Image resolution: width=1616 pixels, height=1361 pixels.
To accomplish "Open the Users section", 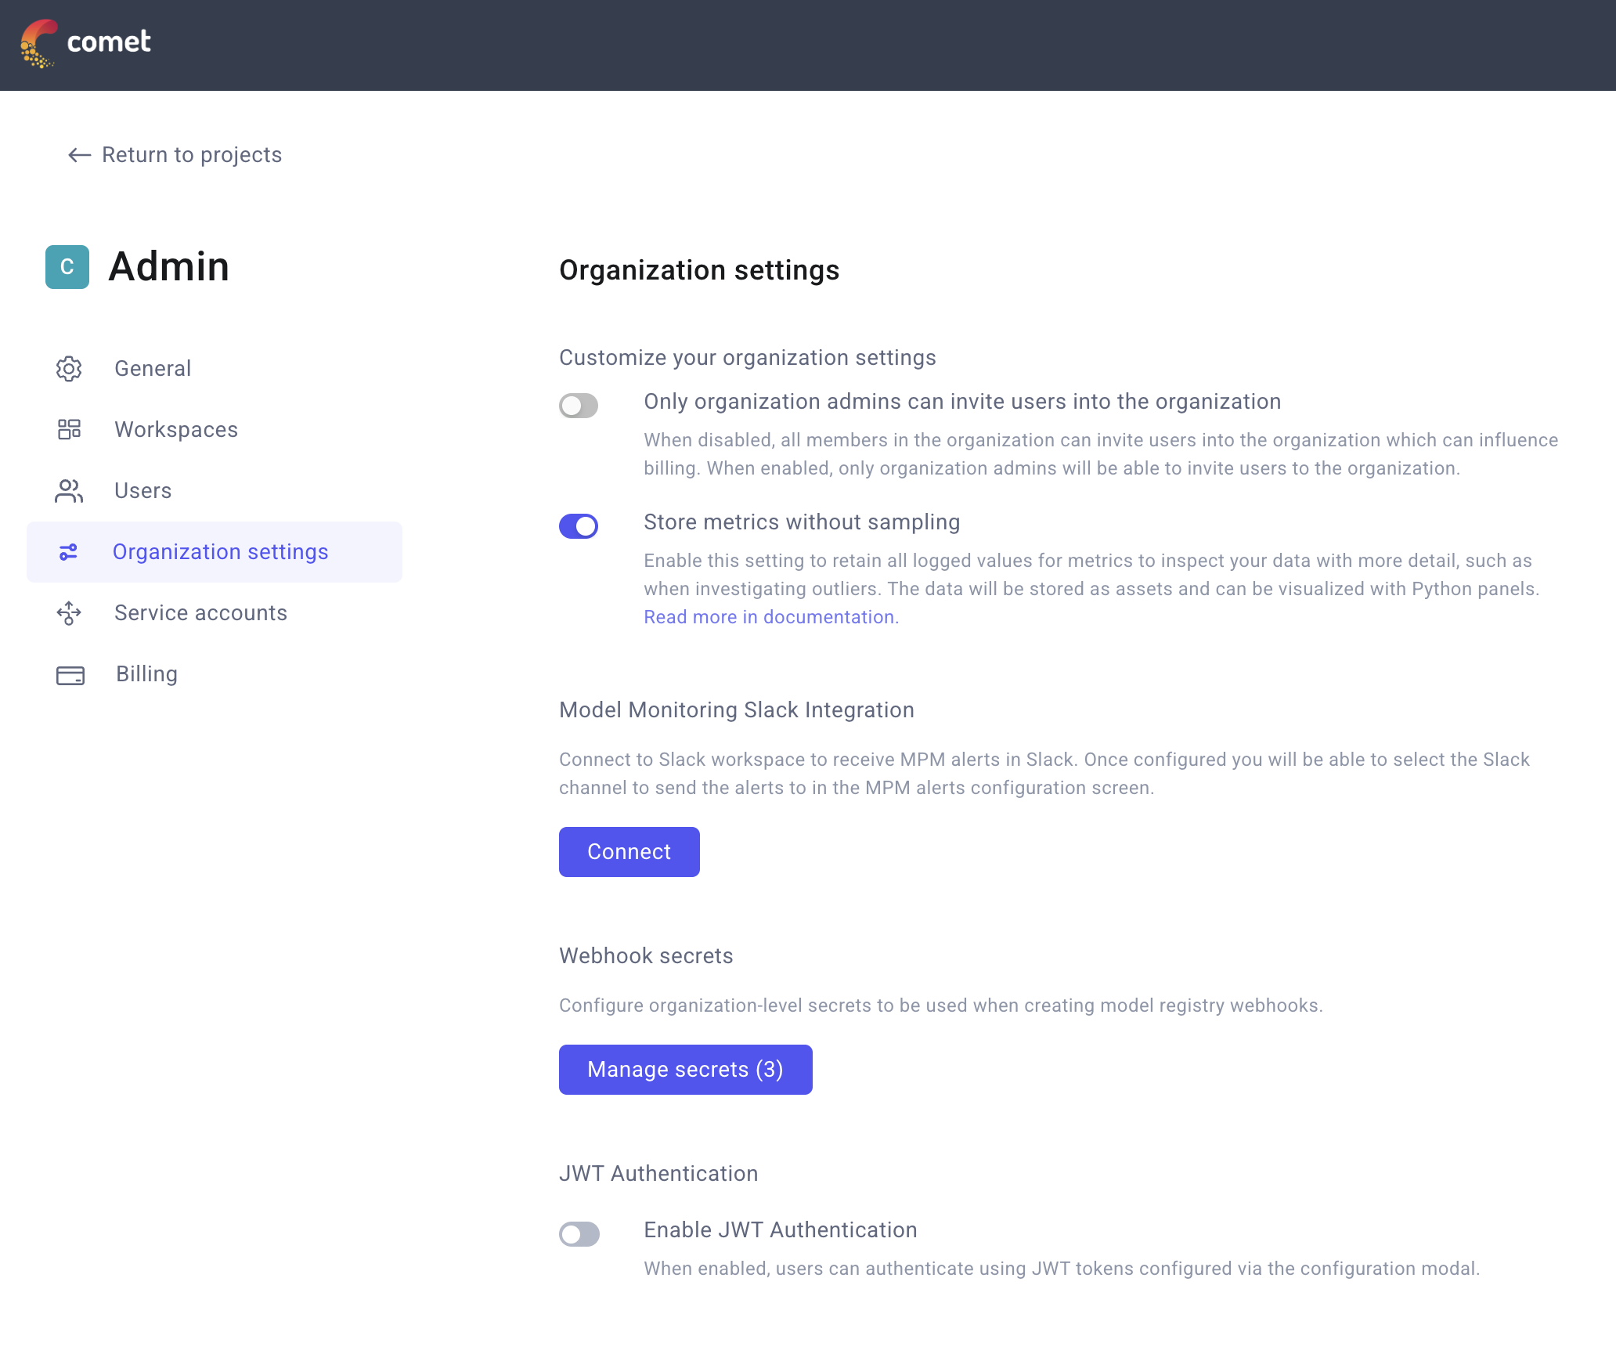I will tap(142, 491).
